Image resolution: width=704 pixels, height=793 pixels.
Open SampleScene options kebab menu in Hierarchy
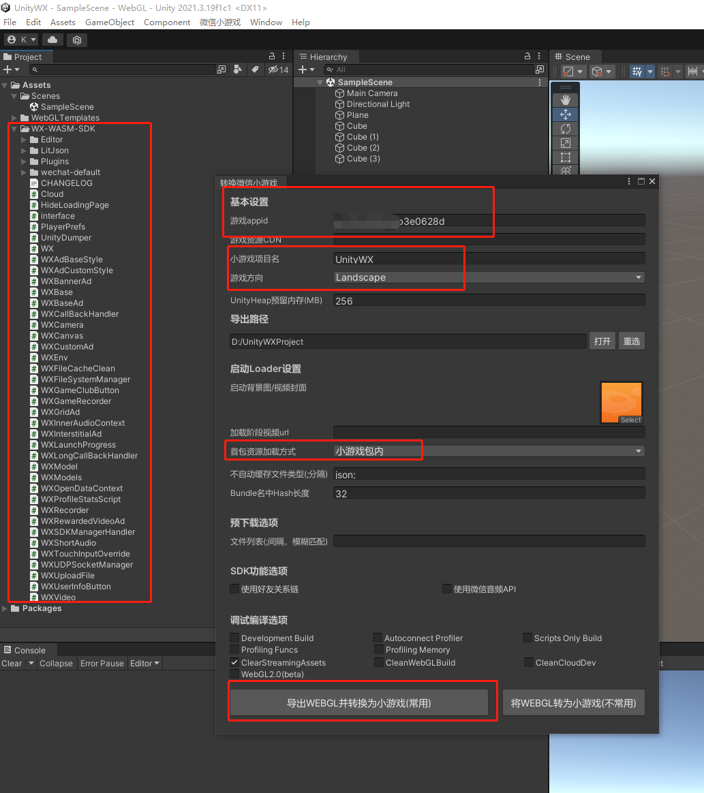540,82
